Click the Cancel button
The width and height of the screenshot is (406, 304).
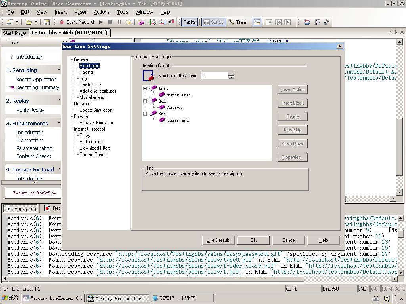pos(289,240)
